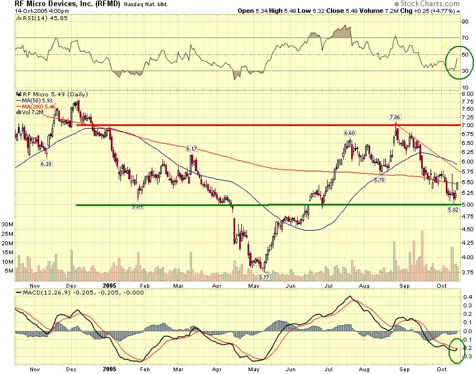The image size is (476, 374).
Task: Click the date stamp 14-Oct-2005 4:00pm
Action: click(42, 11)
